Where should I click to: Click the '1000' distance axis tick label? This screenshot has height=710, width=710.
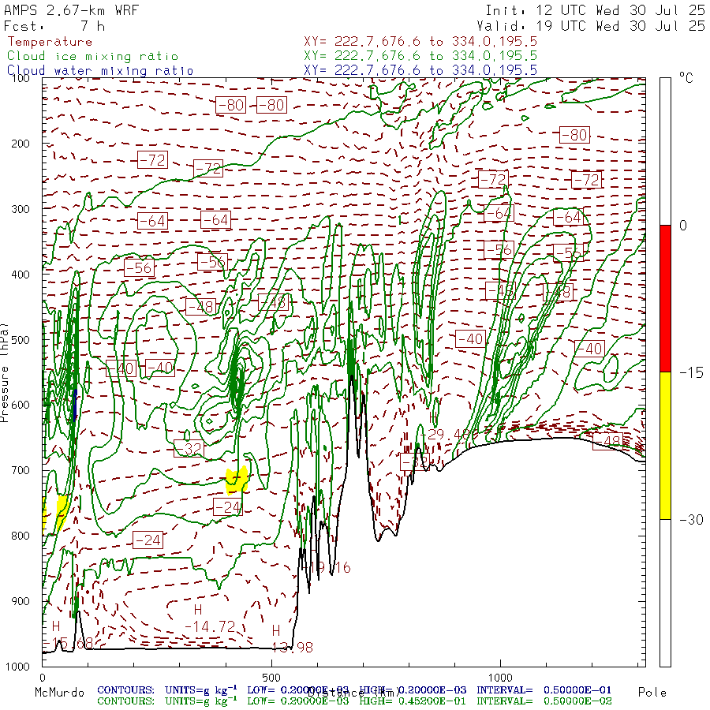point(500,678)
